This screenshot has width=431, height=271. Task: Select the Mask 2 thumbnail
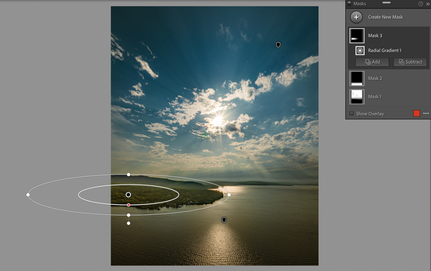357,78
